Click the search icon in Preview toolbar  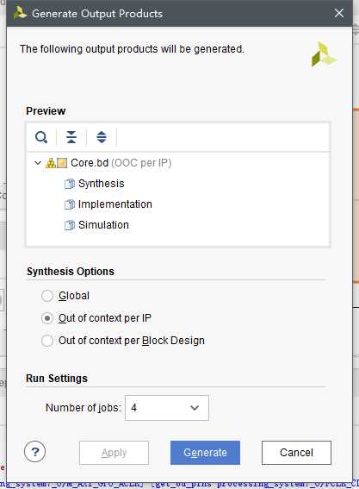(41, 137)
